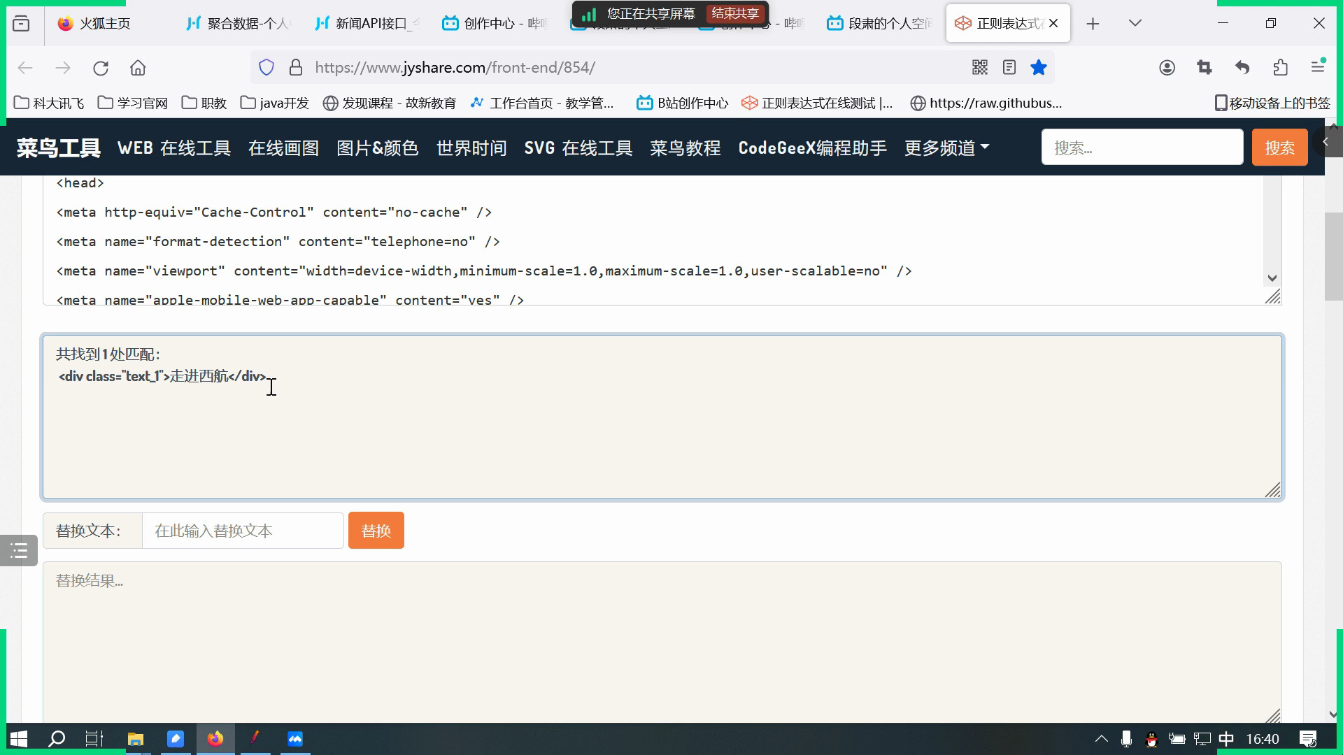Close the 正则表达式 tab

coord(1053,24)
